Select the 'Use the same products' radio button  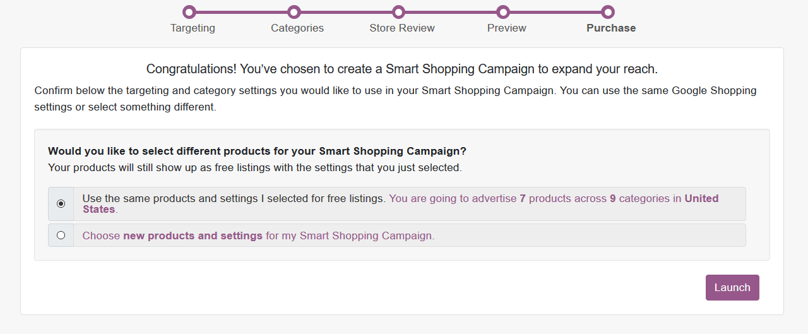pyautogui.click(x=61, y=203)
